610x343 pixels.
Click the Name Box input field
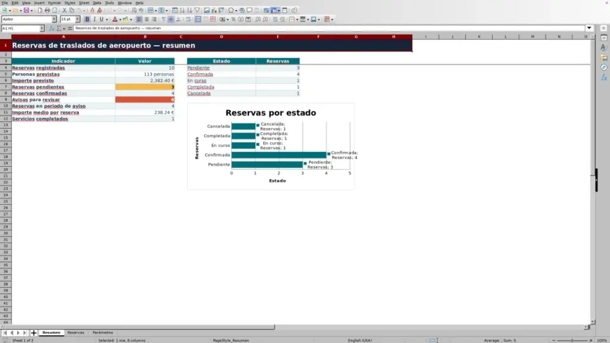point(20,29)
